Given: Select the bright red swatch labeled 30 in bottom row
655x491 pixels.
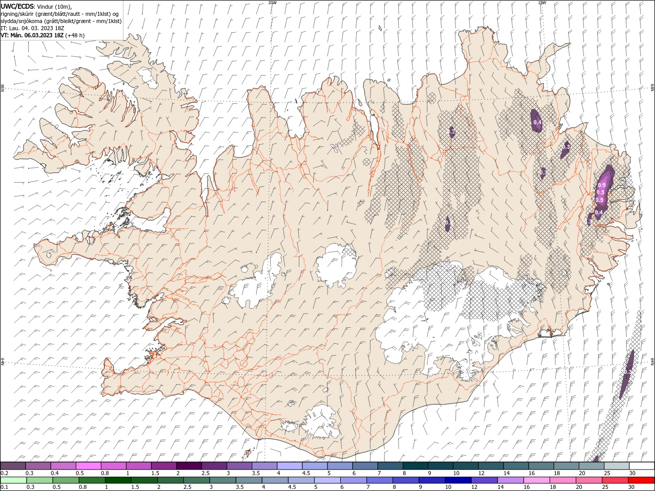Looking at the screenshot, I should point(641,480).
